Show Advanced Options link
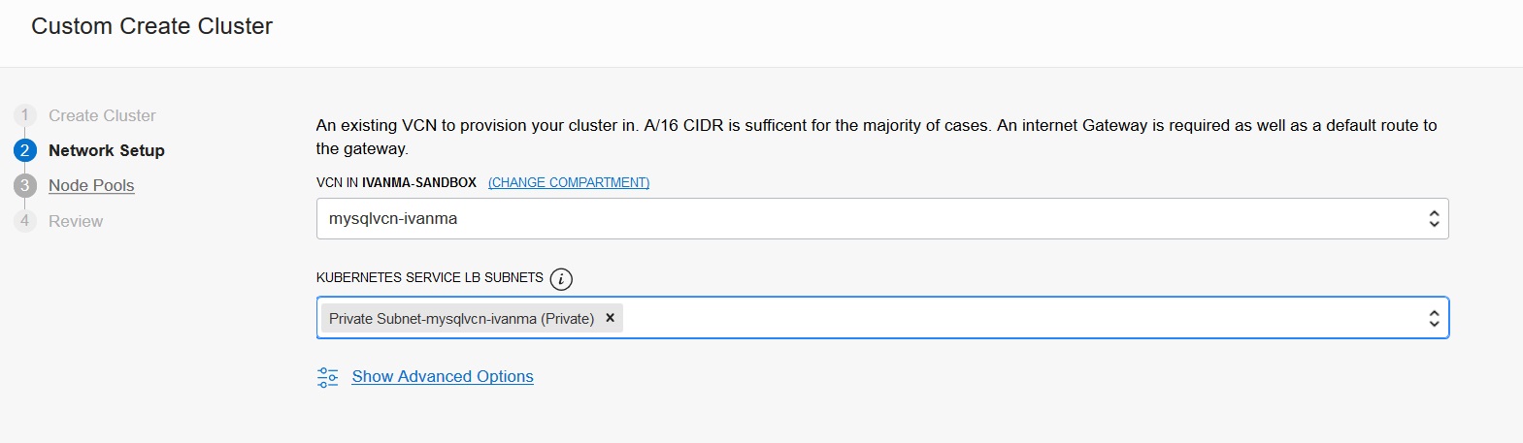 click(x=443, y=376)
